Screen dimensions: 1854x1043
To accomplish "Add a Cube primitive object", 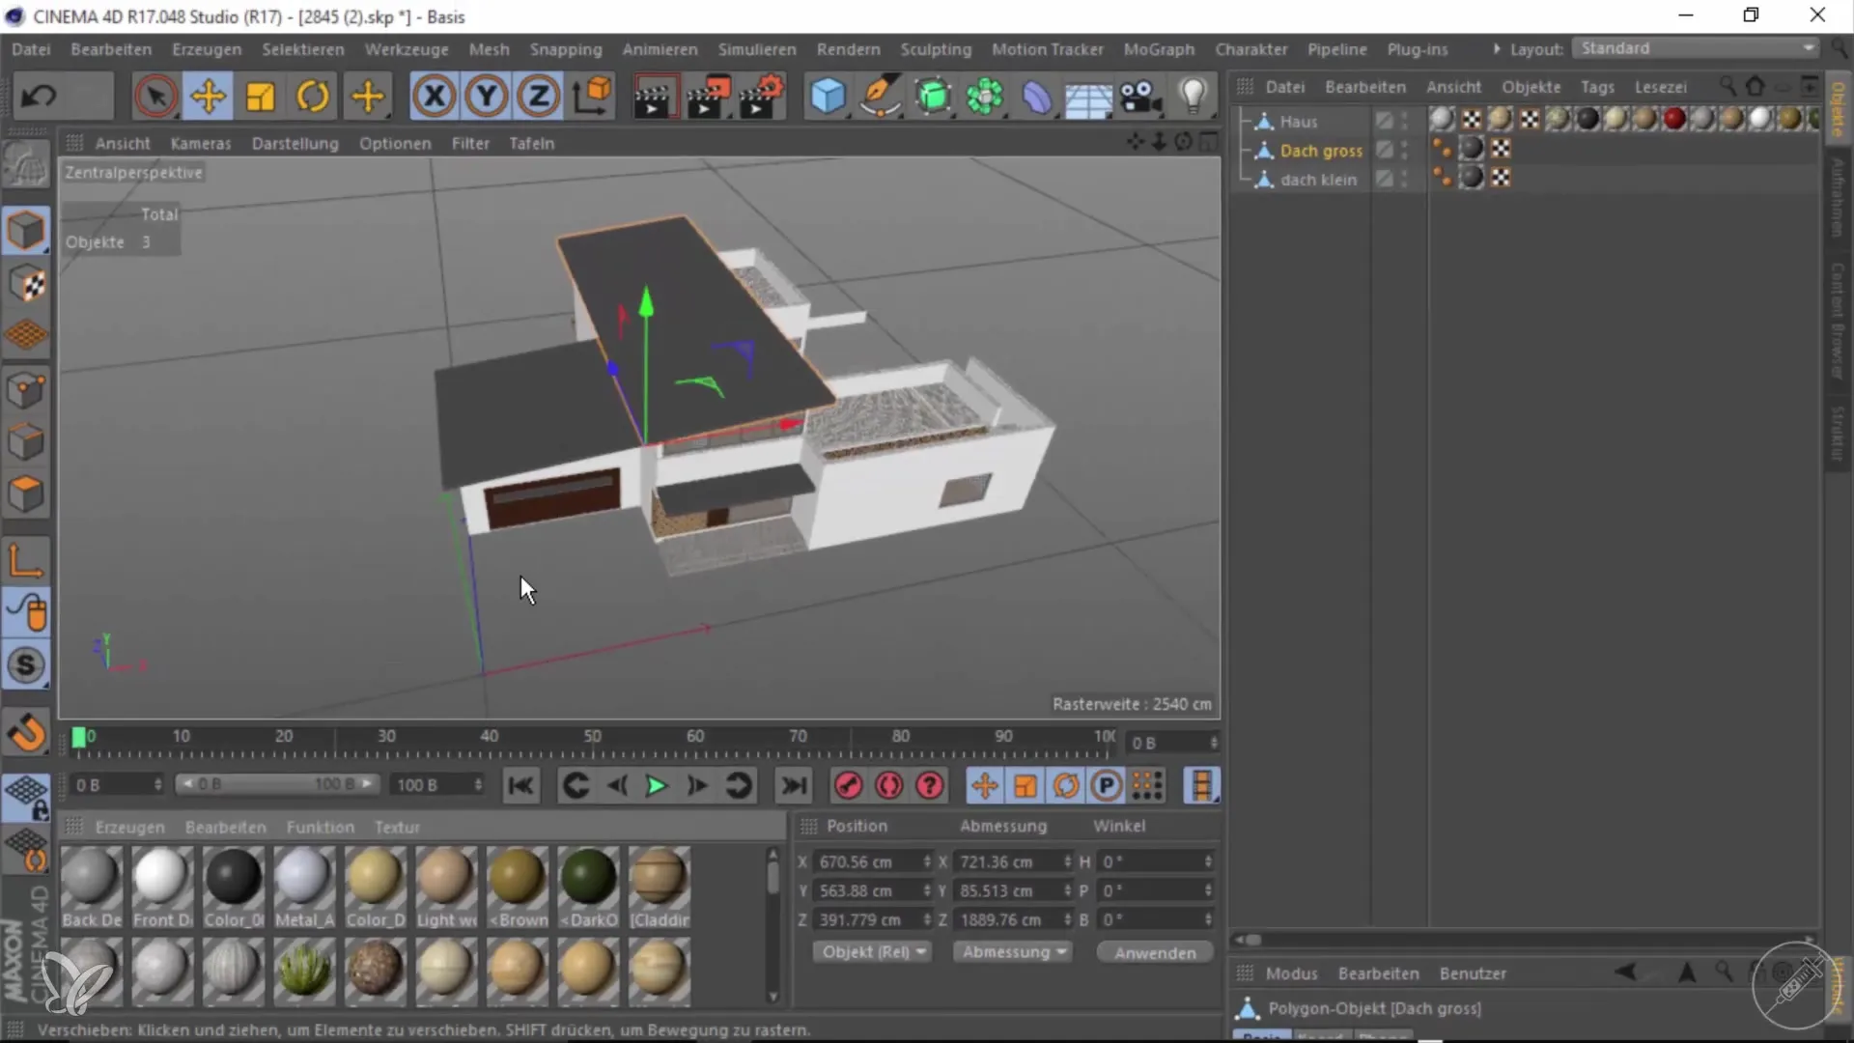I will pyautogui.click(x=828, y=97).
